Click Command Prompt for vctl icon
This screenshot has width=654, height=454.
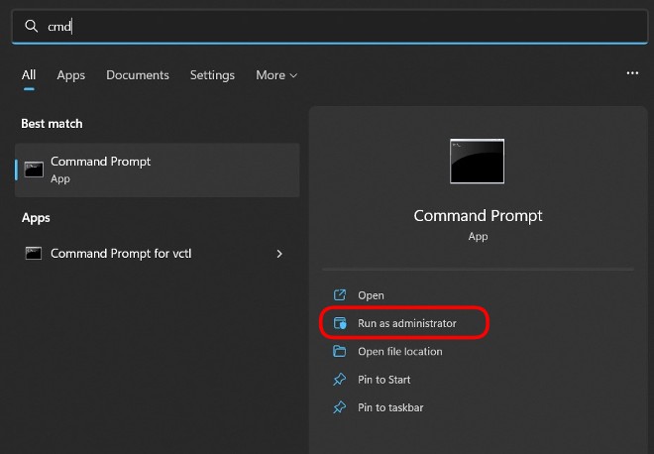(x=34, y=254)
